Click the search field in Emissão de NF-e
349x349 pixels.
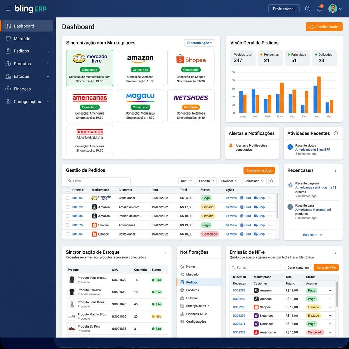tap(255, 267)
